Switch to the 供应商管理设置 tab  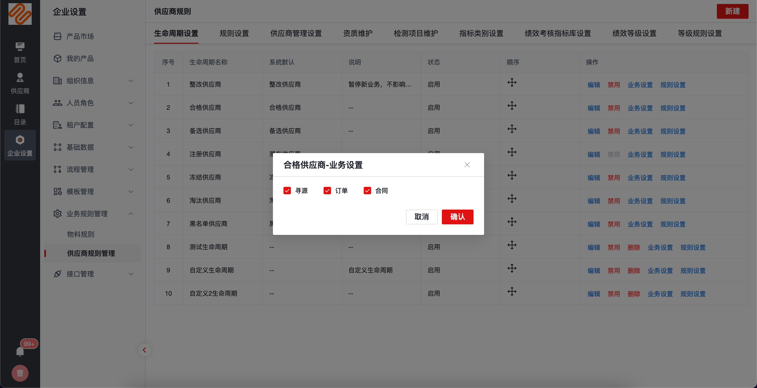(x=296, y=33)
